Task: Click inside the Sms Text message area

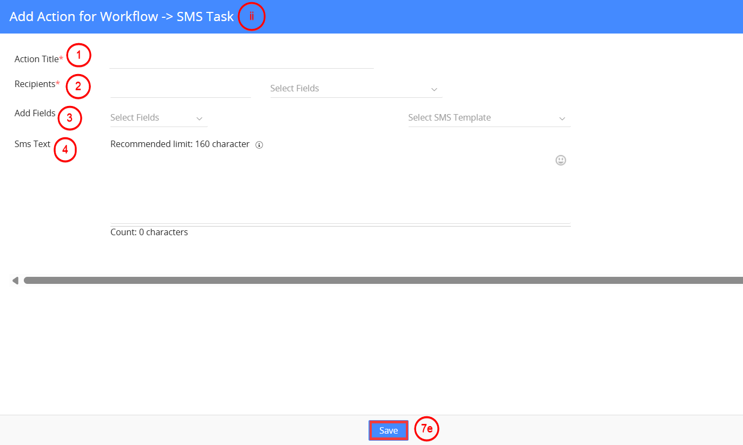Action: click(340, 187)
